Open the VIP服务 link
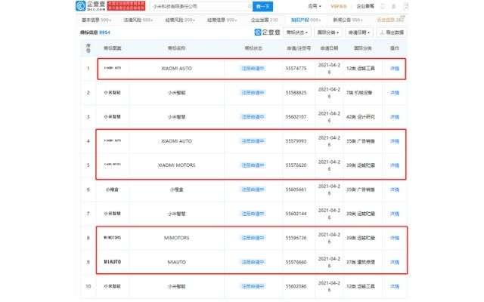 coord(339,6)
